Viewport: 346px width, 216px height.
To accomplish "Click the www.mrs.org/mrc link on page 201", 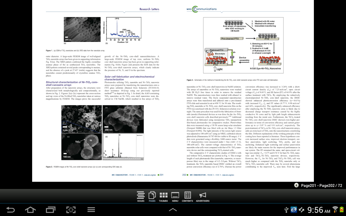I will tap(150, 175).
